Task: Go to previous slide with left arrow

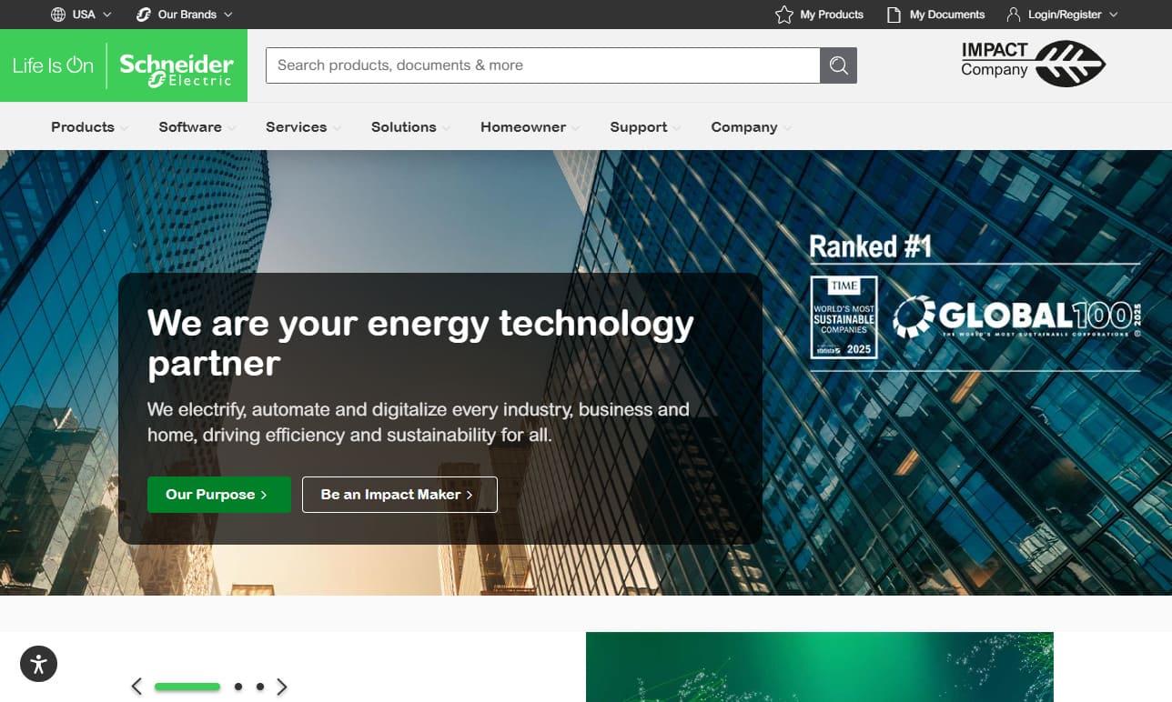Action: click(136, 687)
